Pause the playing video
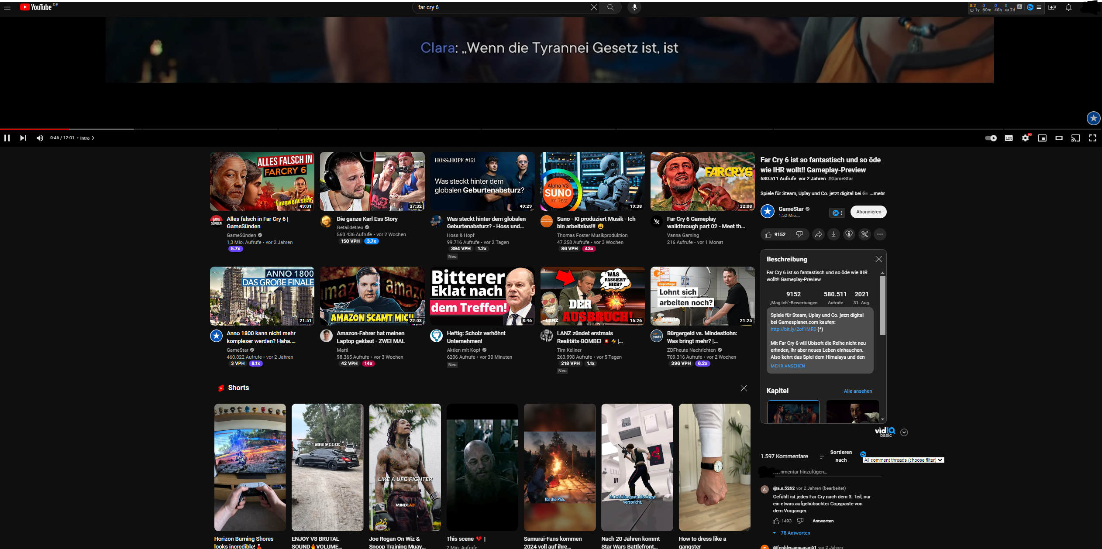 click(7, 138)
